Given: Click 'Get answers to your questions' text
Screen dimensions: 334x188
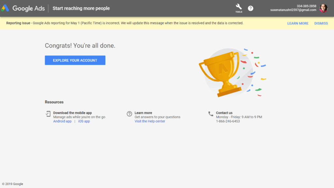Looking at the screenshot, I should [158, 117].
